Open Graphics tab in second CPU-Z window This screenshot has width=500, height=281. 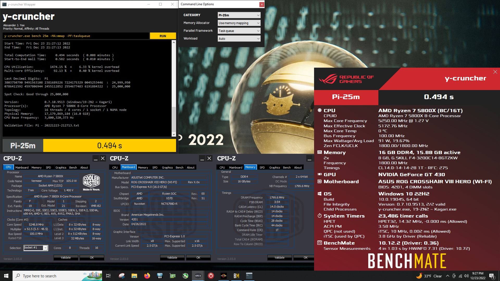click(167, 168)
